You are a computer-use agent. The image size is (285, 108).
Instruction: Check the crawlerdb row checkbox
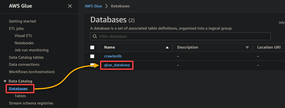92,56
